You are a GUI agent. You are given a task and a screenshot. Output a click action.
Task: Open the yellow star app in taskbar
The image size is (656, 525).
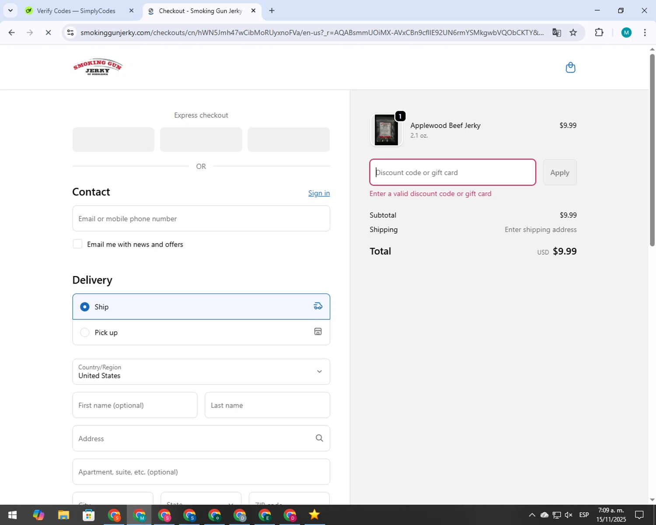click(x=314, y=515)
